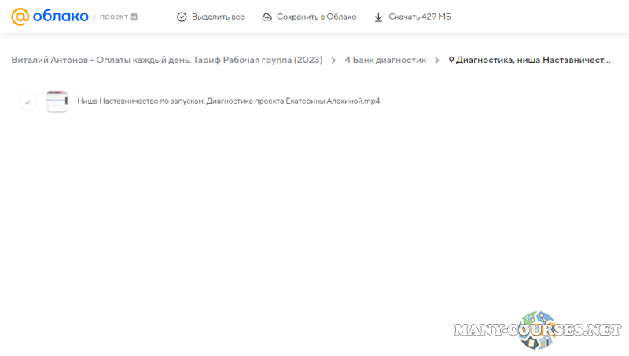Click the "облако" wordmark in the header
This screenshot has height=356, width=629.
(60, 17)
